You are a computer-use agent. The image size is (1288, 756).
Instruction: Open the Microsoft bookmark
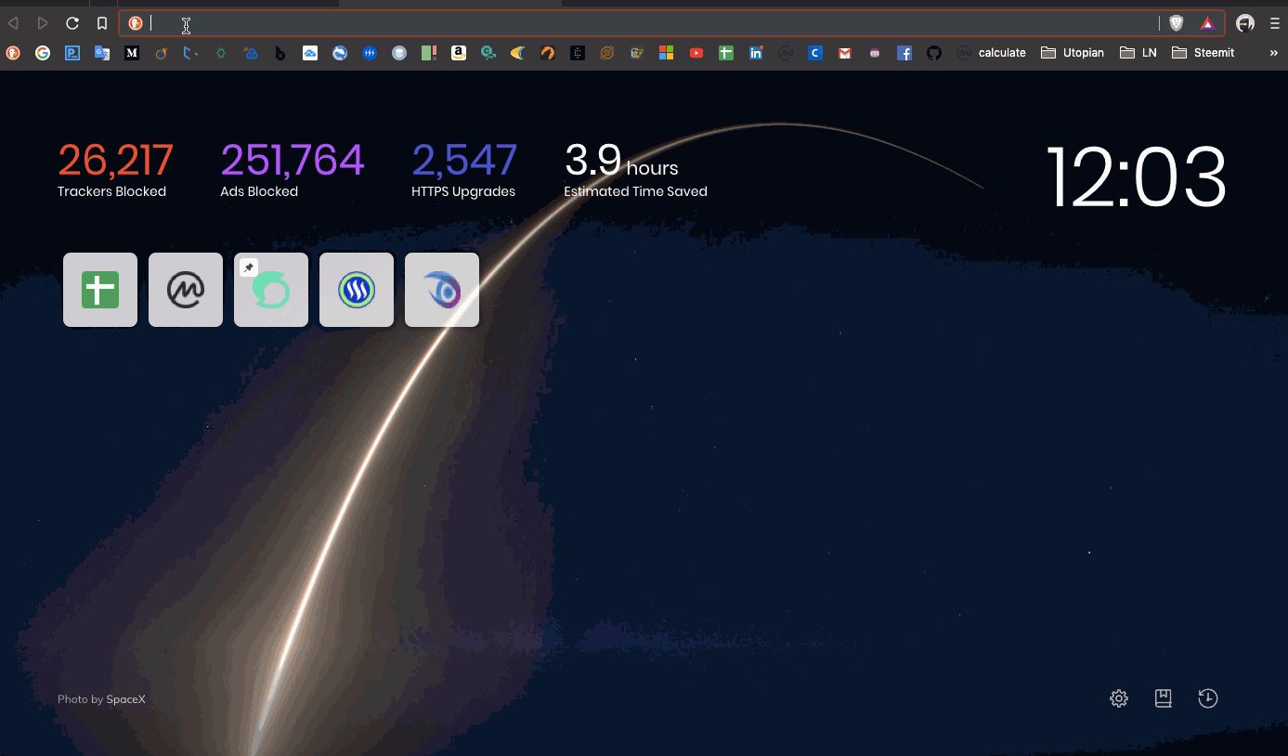[x=667, y=53]
